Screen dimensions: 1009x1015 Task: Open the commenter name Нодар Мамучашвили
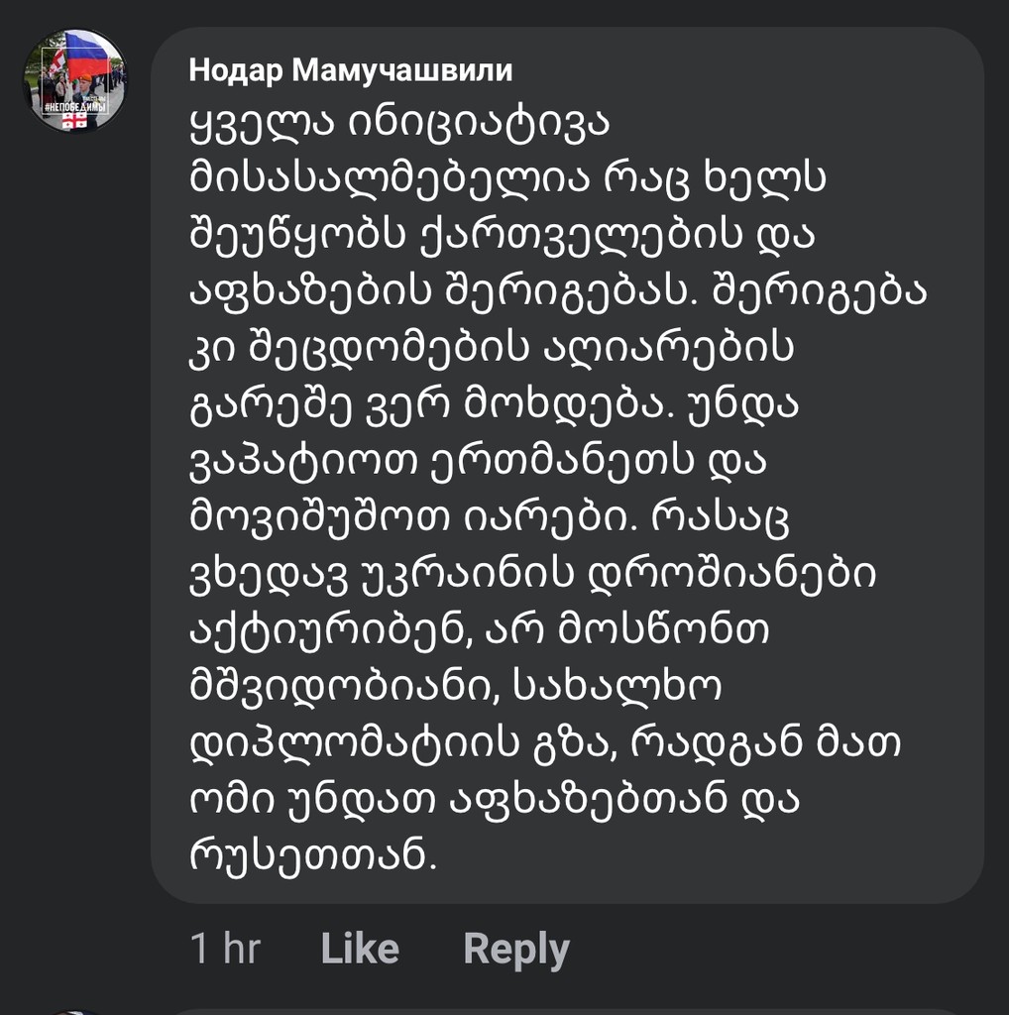(x=351, y=70)
